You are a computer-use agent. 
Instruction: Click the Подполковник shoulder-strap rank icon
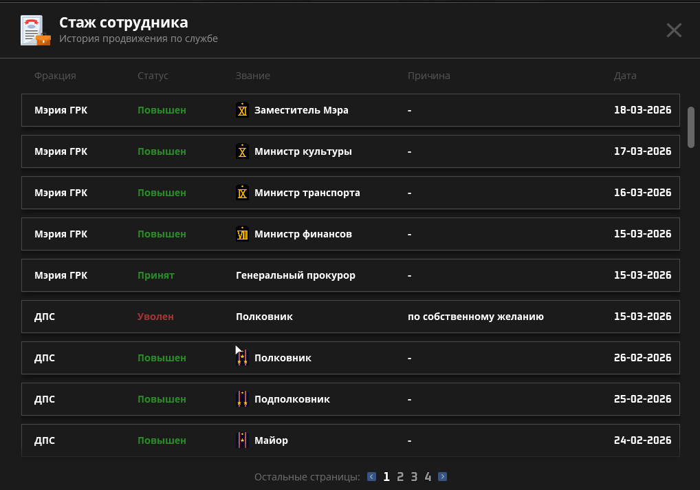pyautogui.click(x=242, y=399)
